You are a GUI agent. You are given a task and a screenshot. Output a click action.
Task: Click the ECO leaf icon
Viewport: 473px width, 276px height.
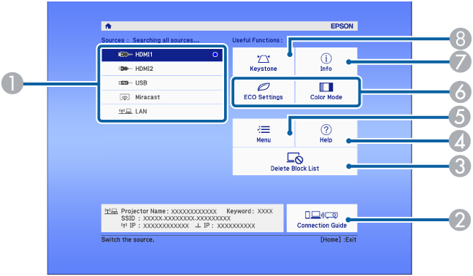(x=264, y=87)
